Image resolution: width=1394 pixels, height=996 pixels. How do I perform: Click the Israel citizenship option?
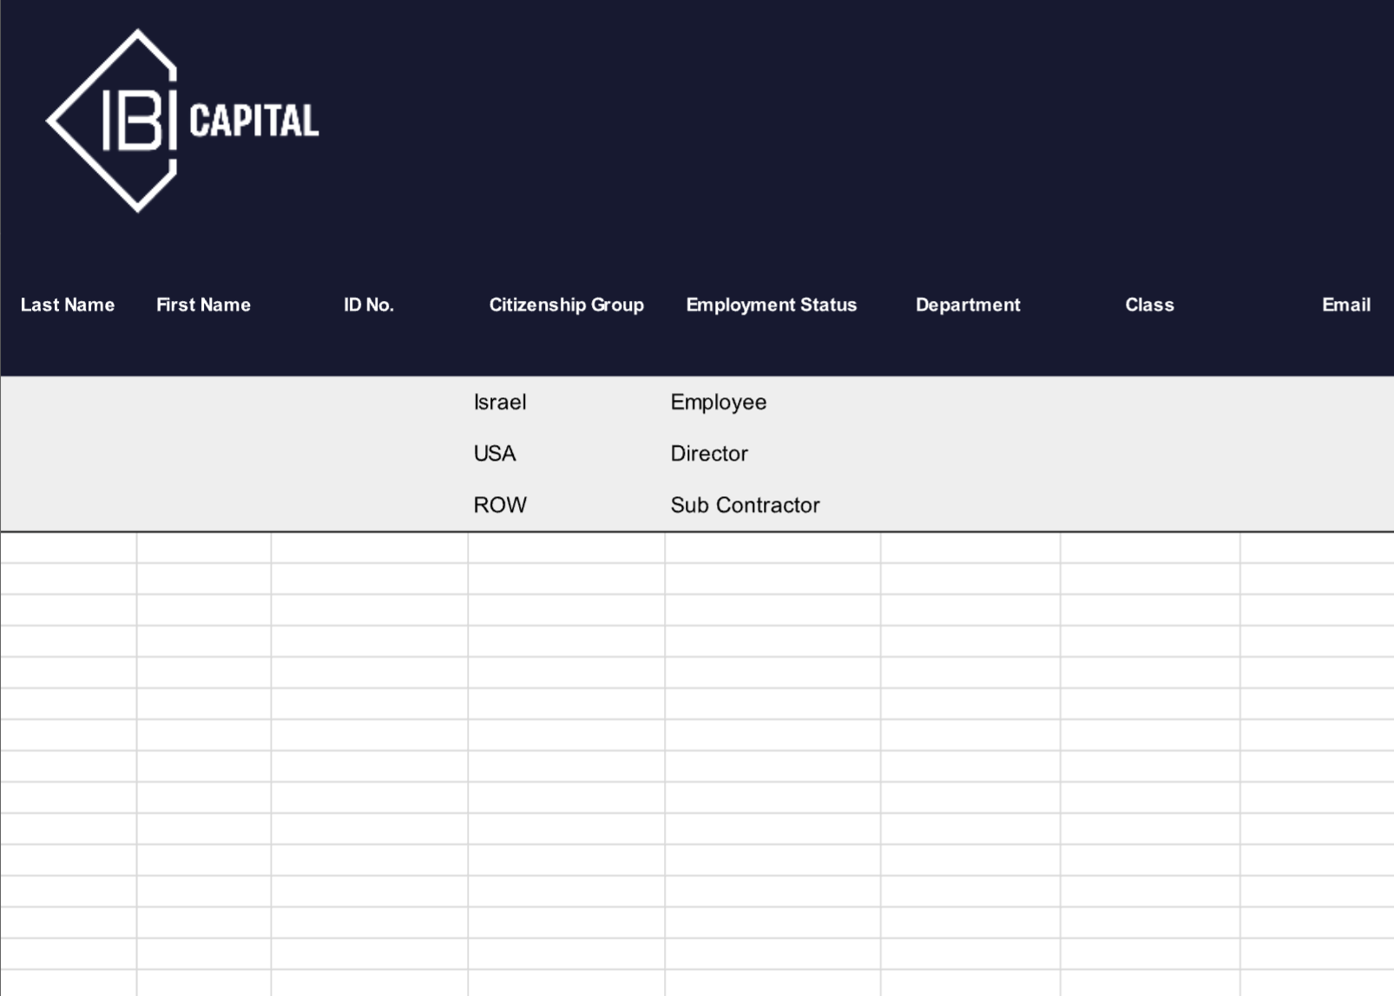click(500, 403)
